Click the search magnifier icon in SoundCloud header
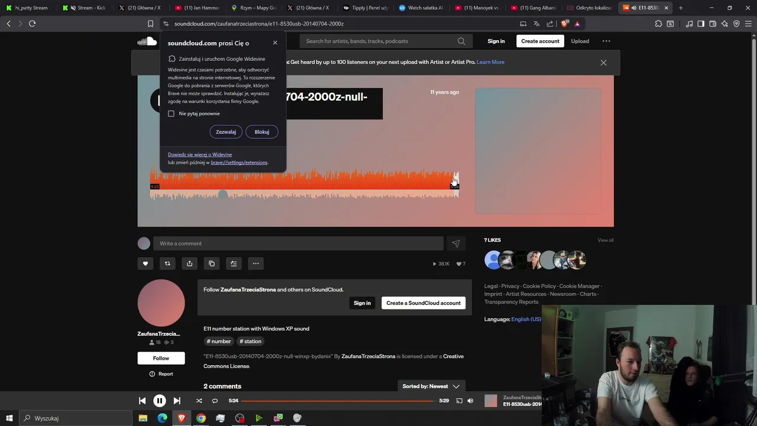 tap(461, 41)
